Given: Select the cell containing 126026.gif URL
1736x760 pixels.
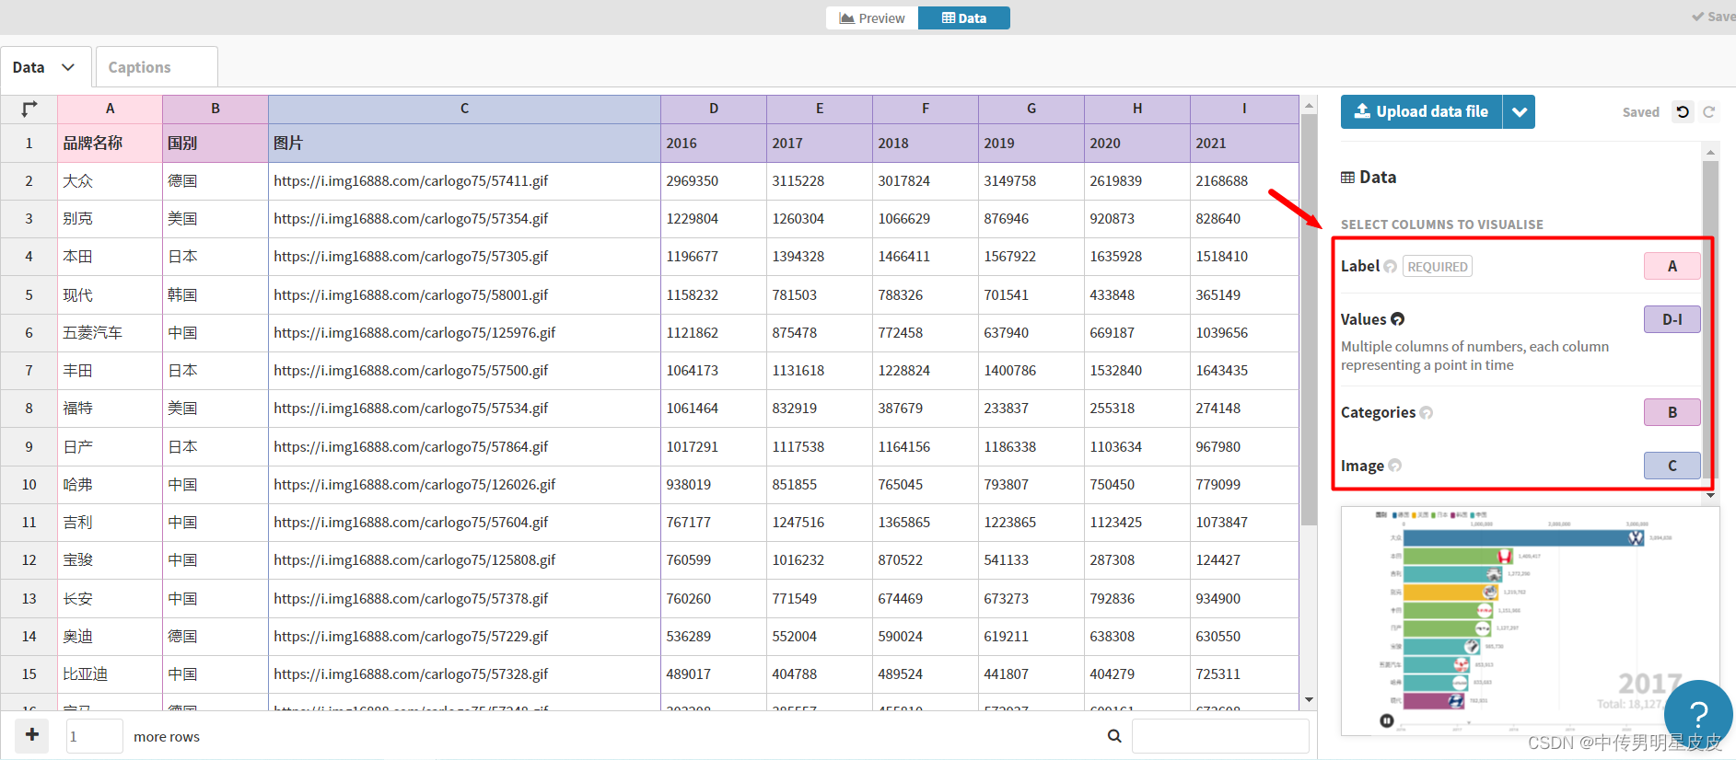Looking at the screenshot, I should coord(464,485).
